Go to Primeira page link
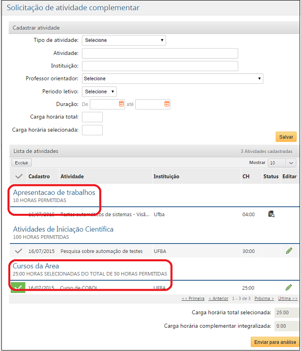Screen dimensions: 301x351 [x=193, y=298]
